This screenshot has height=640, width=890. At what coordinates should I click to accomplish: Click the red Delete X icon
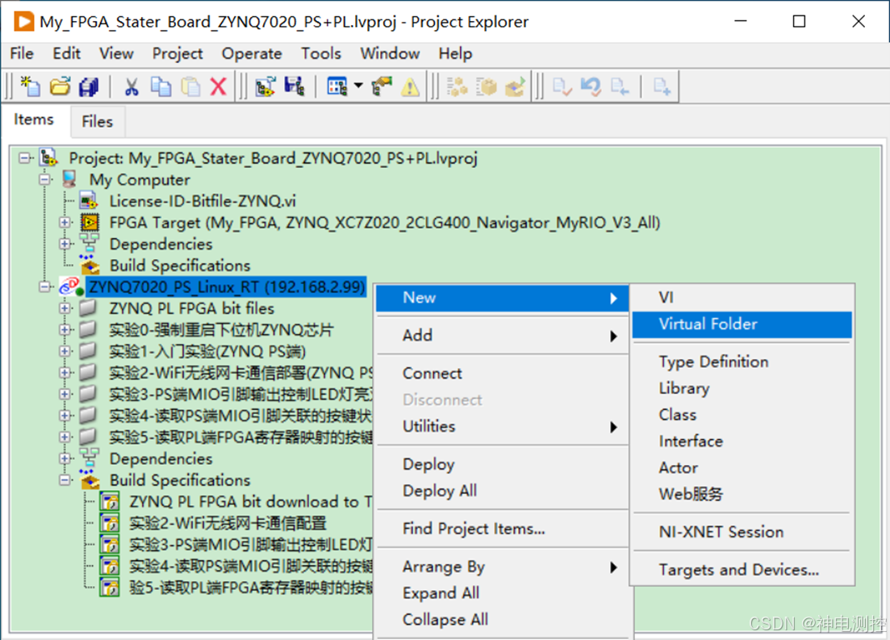pos(219,86)
